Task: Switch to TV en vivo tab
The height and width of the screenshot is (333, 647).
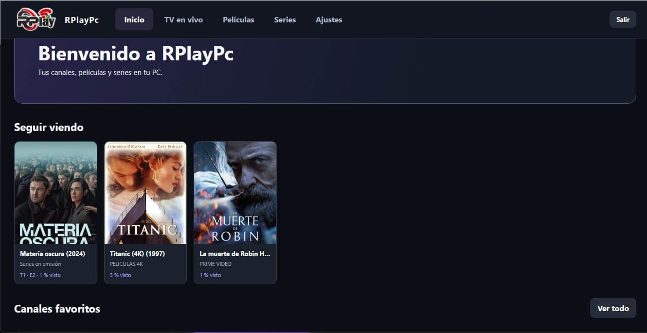Action: point(183,20)
